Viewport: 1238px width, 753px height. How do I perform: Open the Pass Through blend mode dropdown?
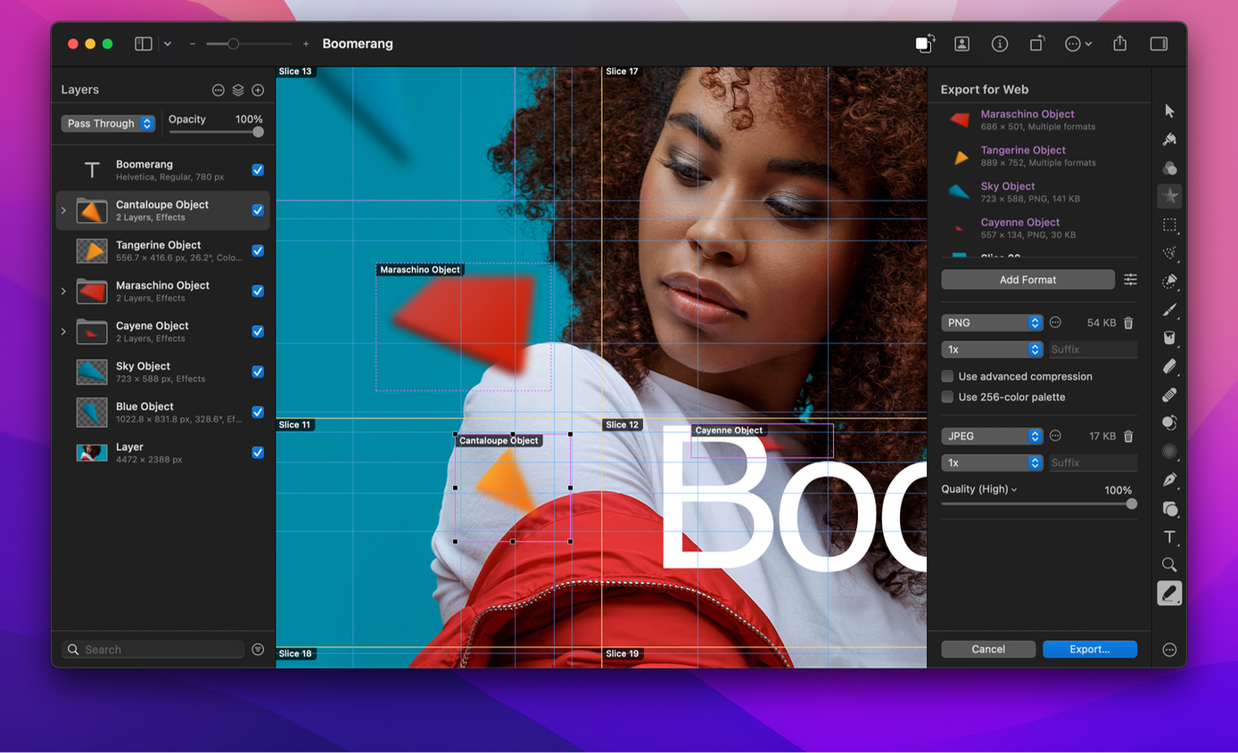pyautogui.click(x=108, y=124)
